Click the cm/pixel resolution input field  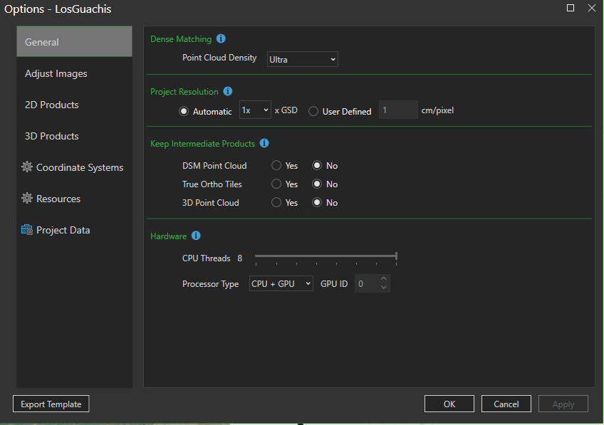click(398, 110)
